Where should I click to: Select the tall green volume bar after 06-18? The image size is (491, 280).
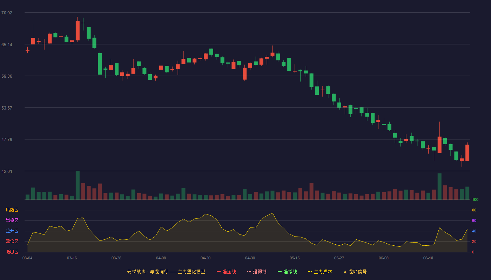(439, 187)
